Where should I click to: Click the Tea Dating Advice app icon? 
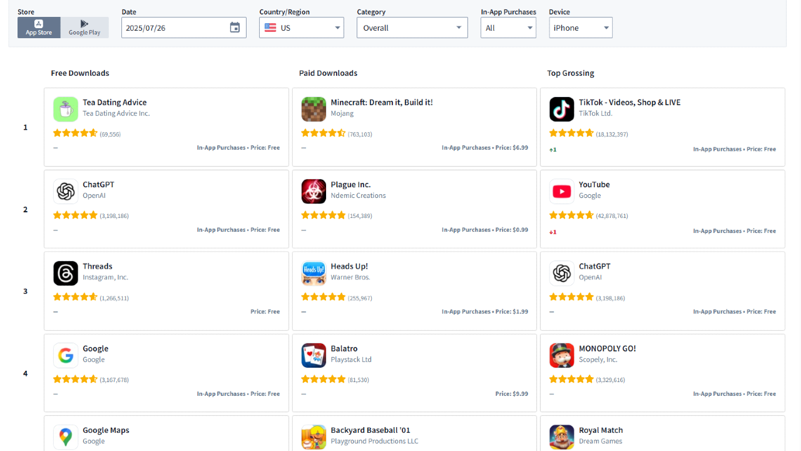[x=65, y=109]
